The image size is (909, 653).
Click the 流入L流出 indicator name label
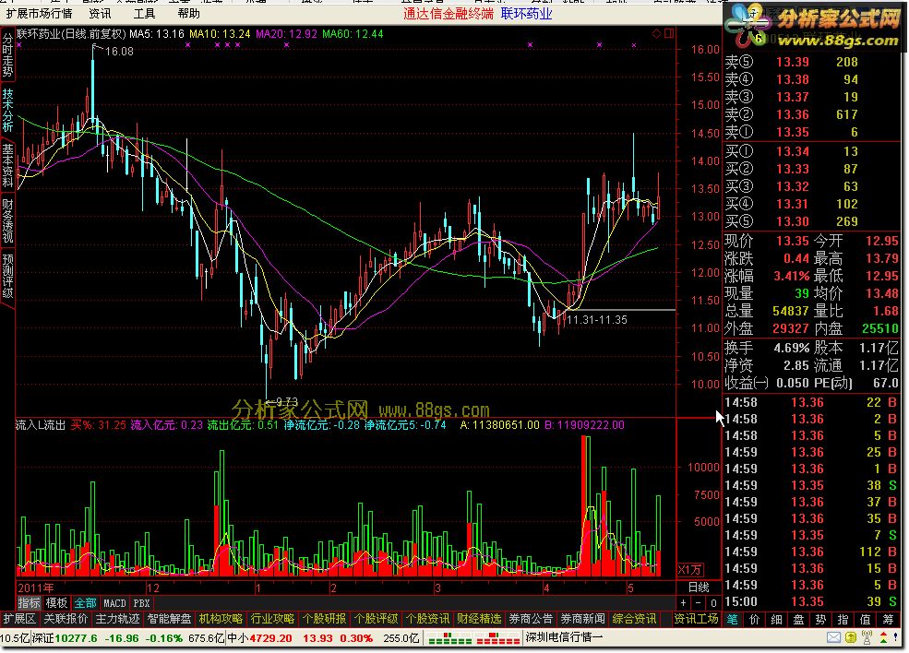coord(40,425)
